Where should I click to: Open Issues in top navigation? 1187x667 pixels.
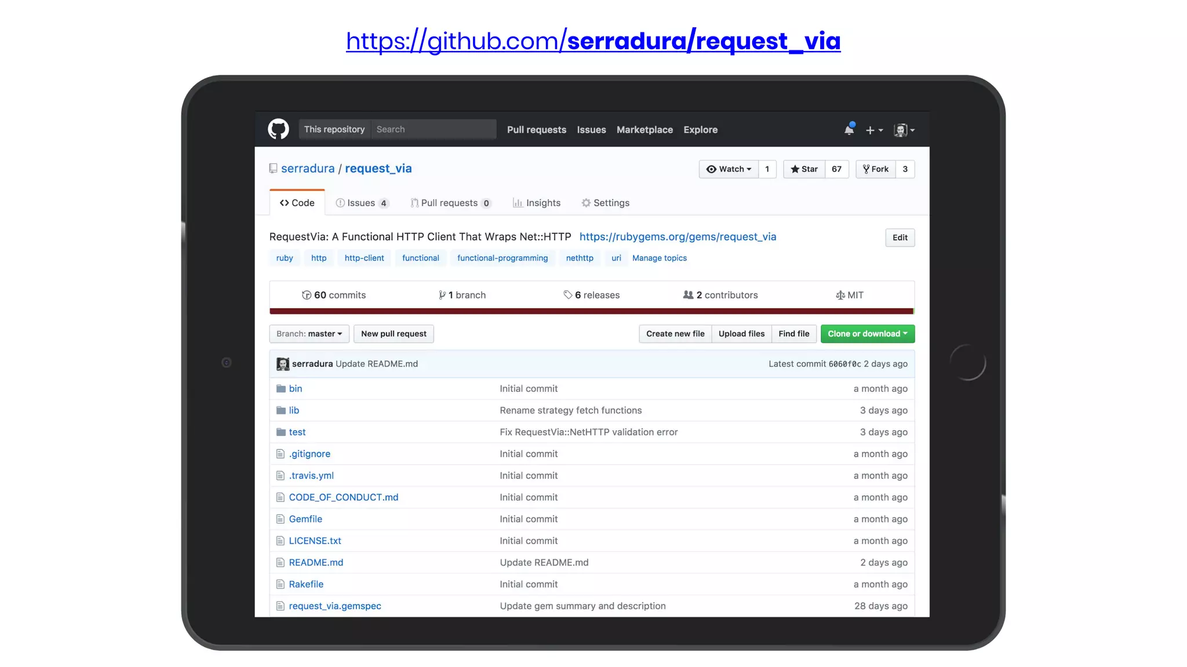(x=591, y=130)
